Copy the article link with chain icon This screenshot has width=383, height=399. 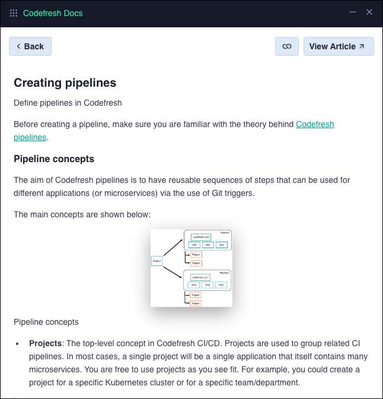pos(287,46)
